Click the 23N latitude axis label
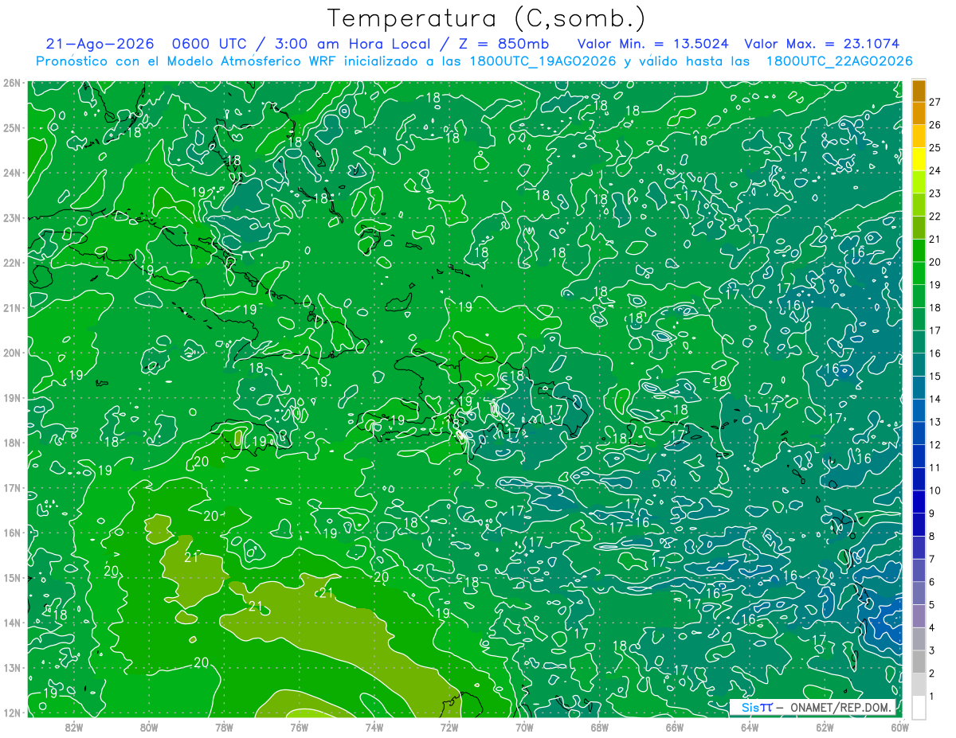956x738 pixels. point(12,217)
